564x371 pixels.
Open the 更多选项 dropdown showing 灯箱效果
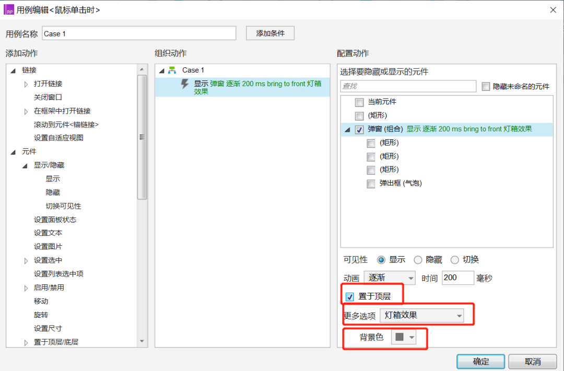pos(421,315)
